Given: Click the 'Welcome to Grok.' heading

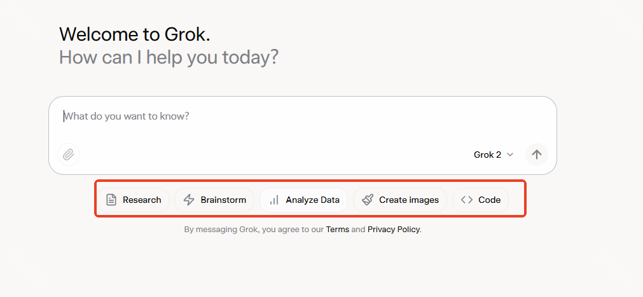Looking at the screenshot, I should [x=134, y=34].
